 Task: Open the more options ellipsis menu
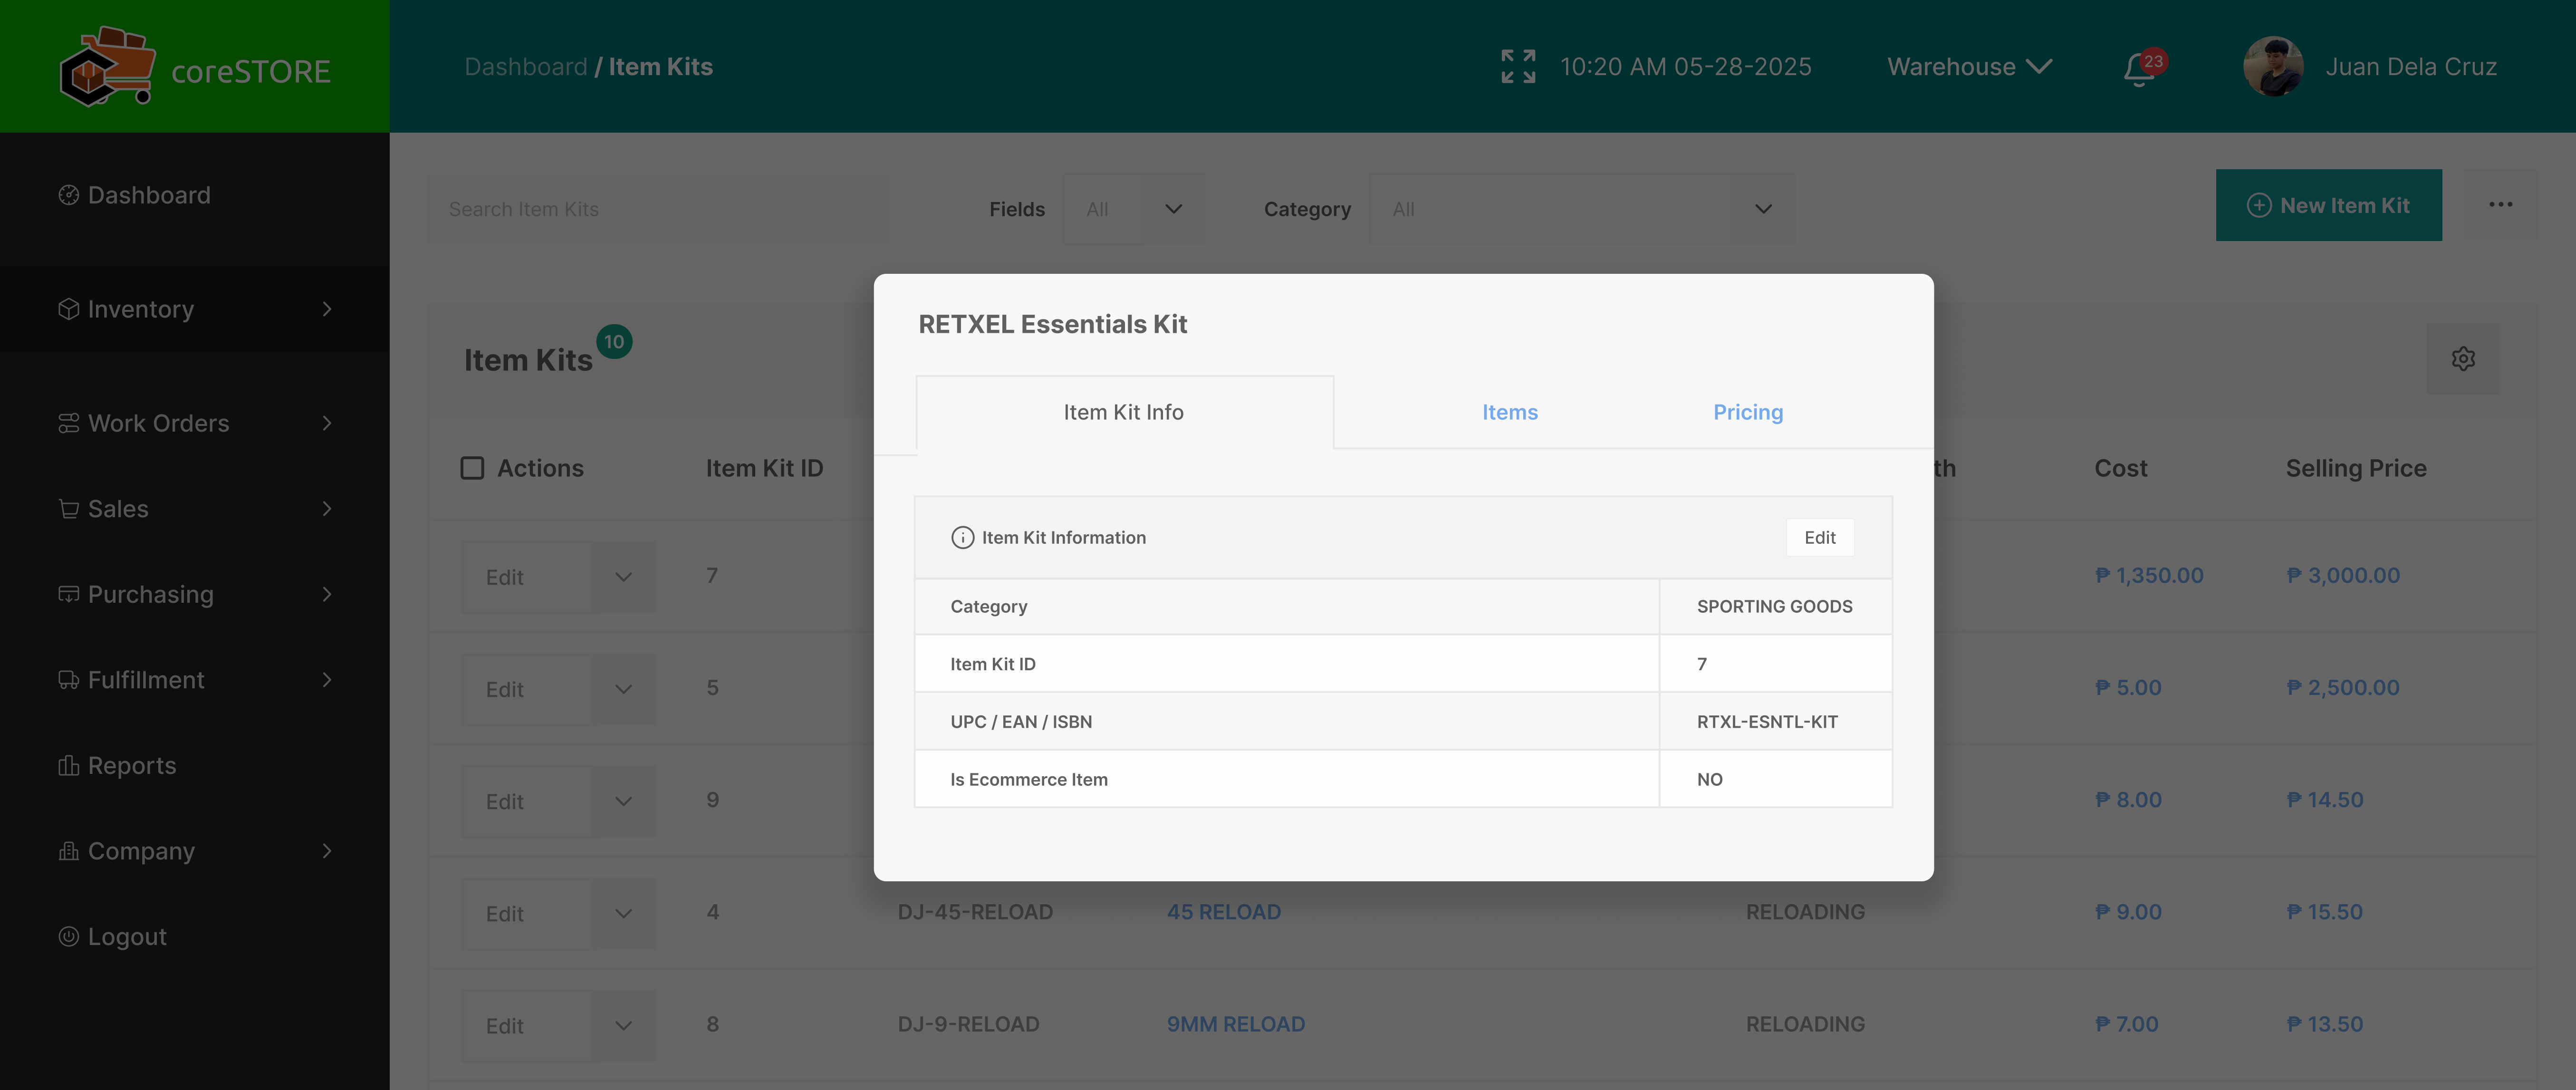tap(2500, 205)
